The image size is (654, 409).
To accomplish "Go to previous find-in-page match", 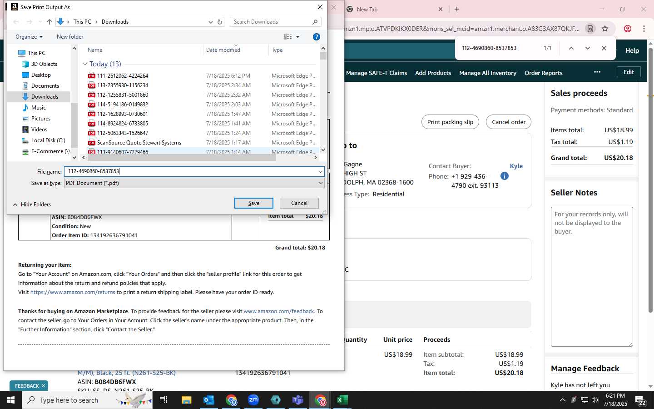I will [571, 48].
